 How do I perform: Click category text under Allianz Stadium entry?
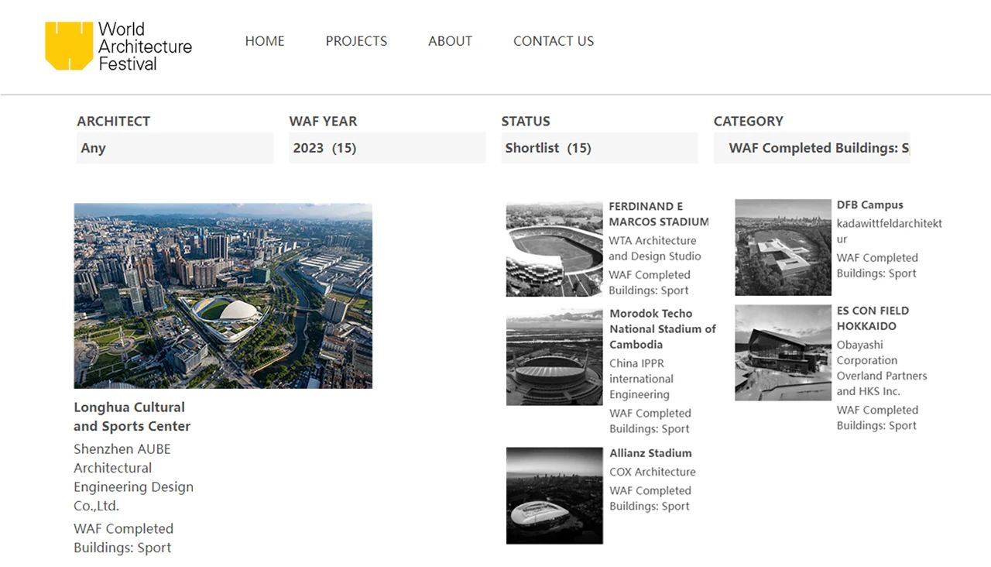(650, 498)
